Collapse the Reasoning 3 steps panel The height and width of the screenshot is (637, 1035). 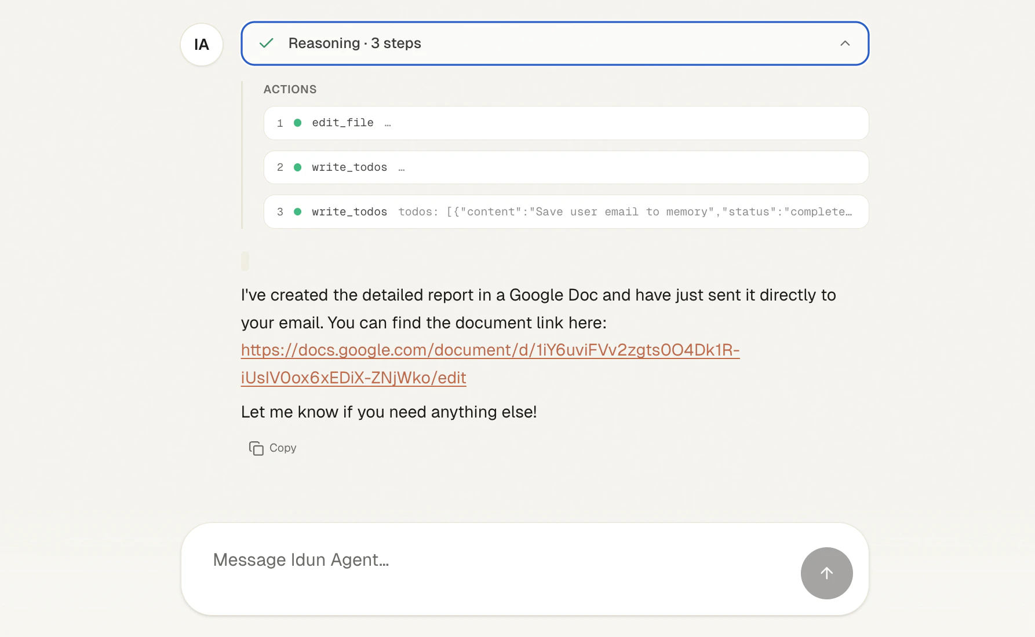click(x=555, y=43)
